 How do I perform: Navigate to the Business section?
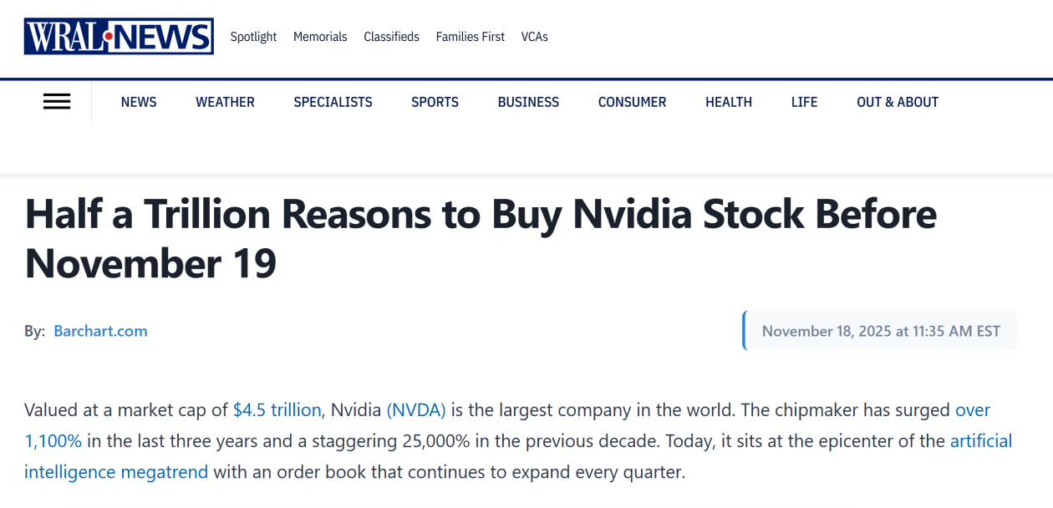point(528,102)
